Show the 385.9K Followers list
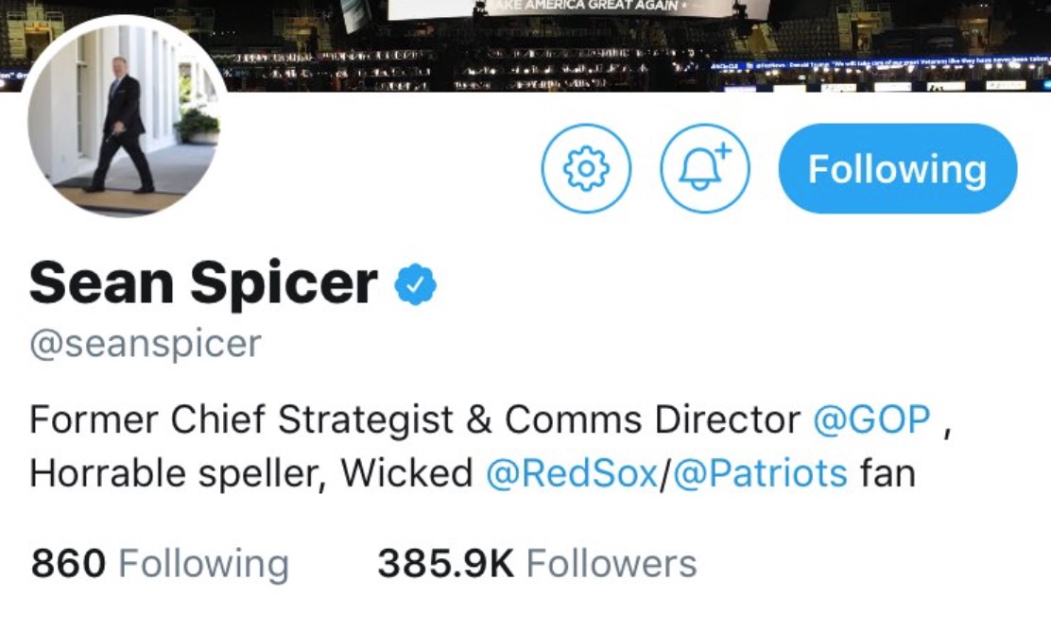The image size is (1051, 631). pyautogui.click(x=537, y=564)
